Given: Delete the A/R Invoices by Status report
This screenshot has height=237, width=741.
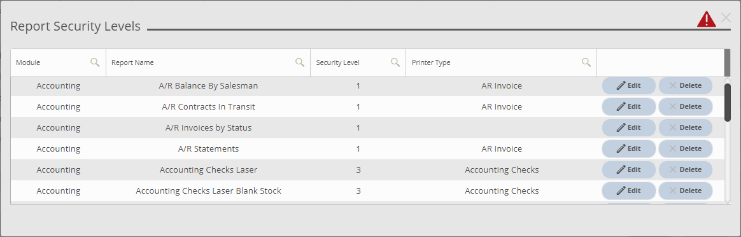Looking at the screenshot, I should (x=685, y=127).
